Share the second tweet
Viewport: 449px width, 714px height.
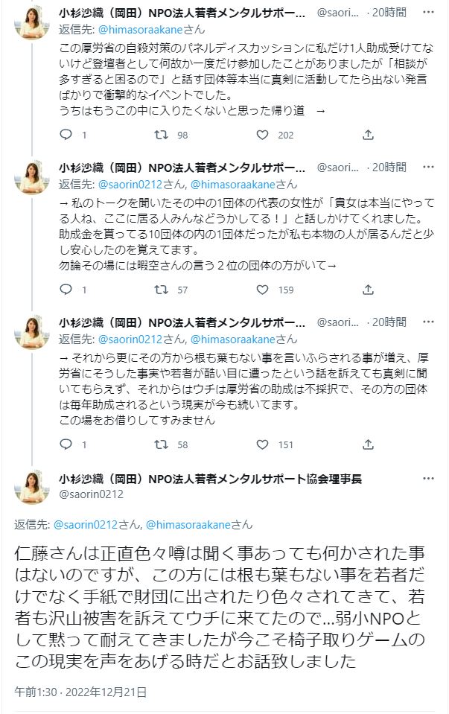(x=368, y=290)
